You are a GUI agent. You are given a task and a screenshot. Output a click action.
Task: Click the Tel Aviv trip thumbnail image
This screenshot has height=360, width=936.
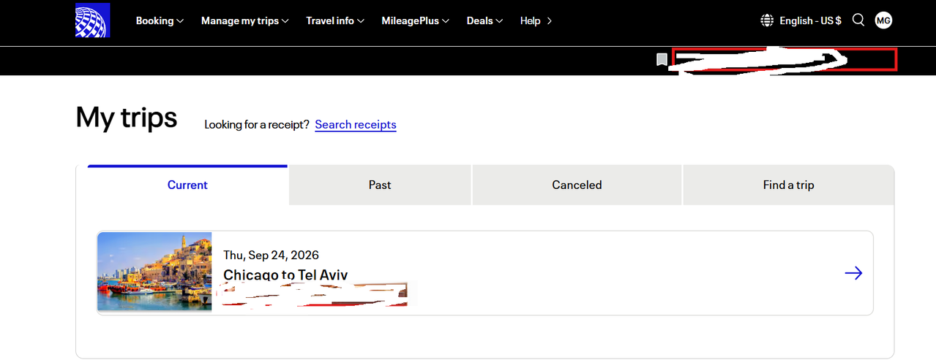pos(154,272)
